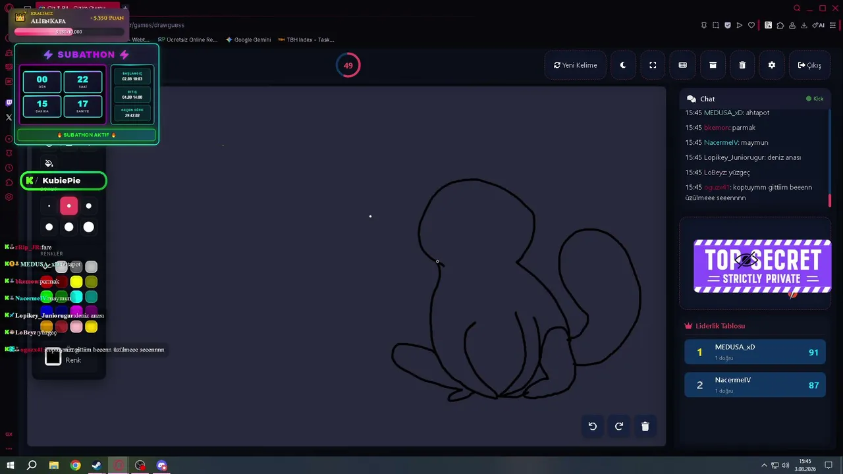843x474 pixels.
Task: Open Steam from the taskbar
Action: [97, 465]
